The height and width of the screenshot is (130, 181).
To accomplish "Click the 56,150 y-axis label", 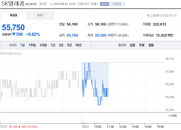I will [170, 59].
